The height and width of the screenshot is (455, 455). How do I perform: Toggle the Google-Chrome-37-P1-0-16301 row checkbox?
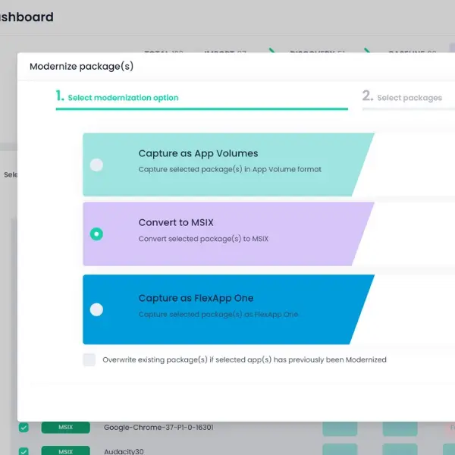(x=24, y=428)
